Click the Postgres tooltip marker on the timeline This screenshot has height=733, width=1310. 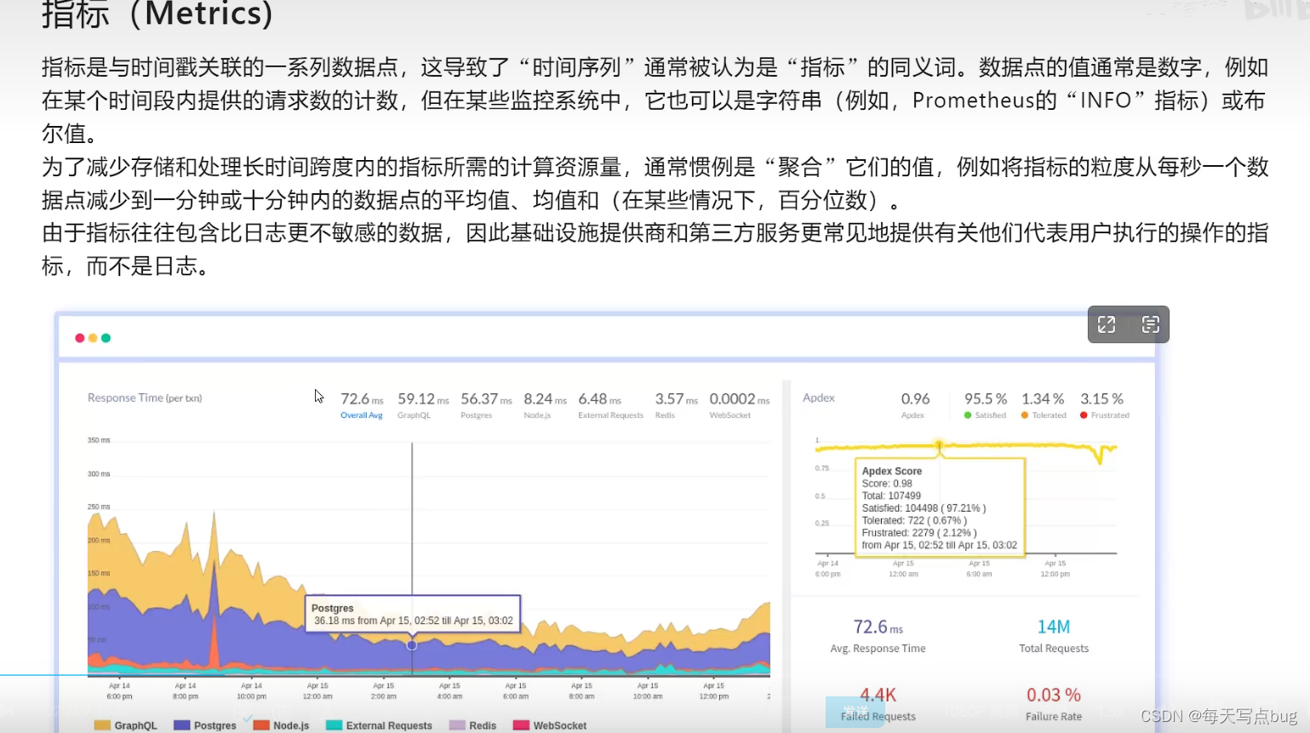(411, 645)
